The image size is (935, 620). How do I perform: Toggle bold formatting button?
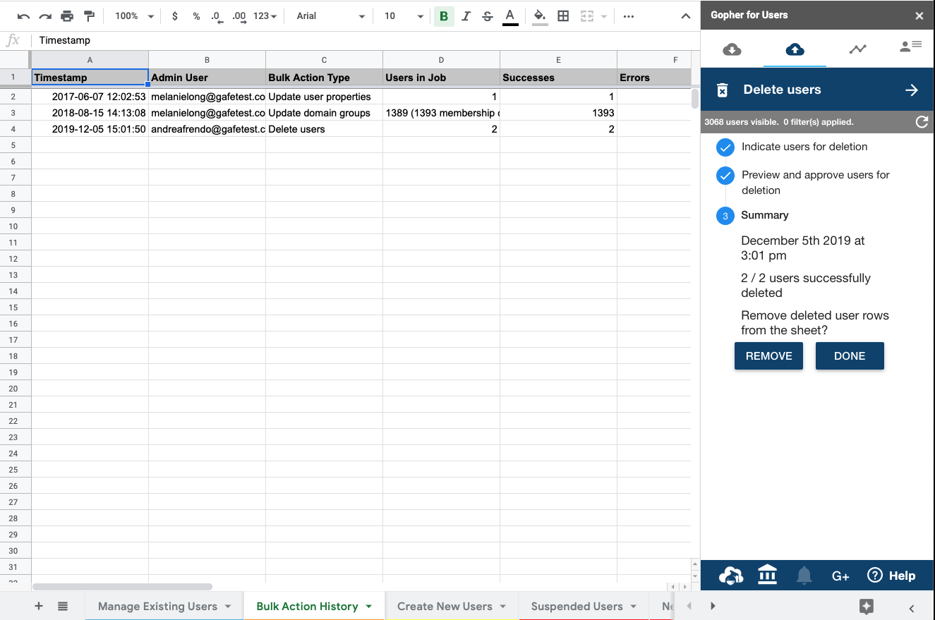[443, 16]
